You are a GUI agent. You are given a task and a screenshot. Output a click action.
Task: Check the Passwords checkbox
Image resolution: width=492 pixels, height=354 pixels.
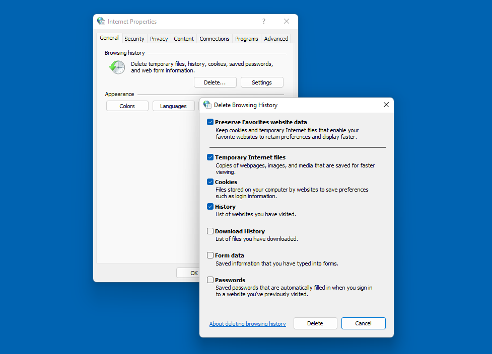coord(210,280)
